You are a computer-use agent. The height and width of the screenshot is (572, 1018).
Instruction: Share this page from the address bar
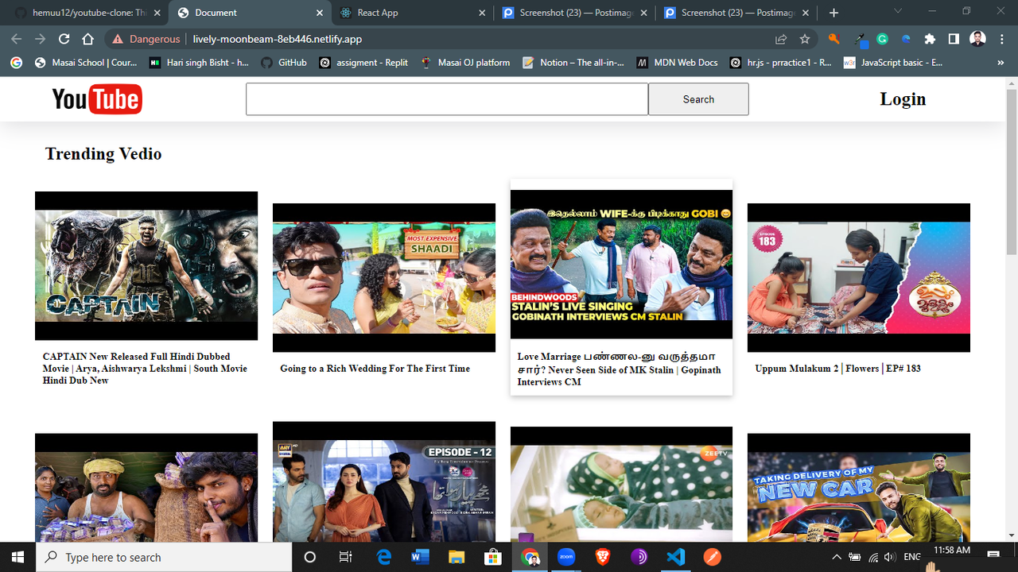[781, 39]
